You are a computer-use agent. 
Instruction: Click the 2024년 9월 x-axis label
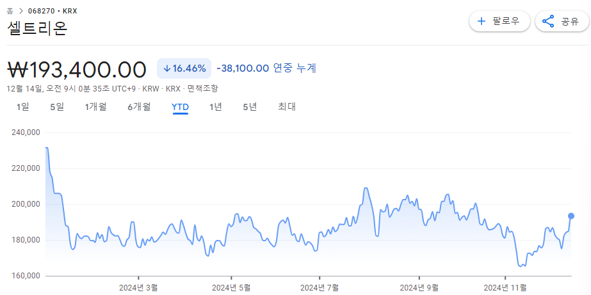tap(419, 288)
